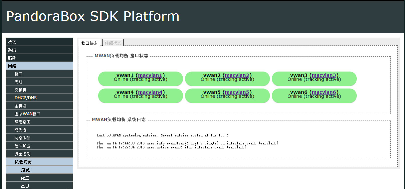Viewport: 405px width, 189px height.
Task: Switch to the 接口状态 tab
Action: [90, 43]
